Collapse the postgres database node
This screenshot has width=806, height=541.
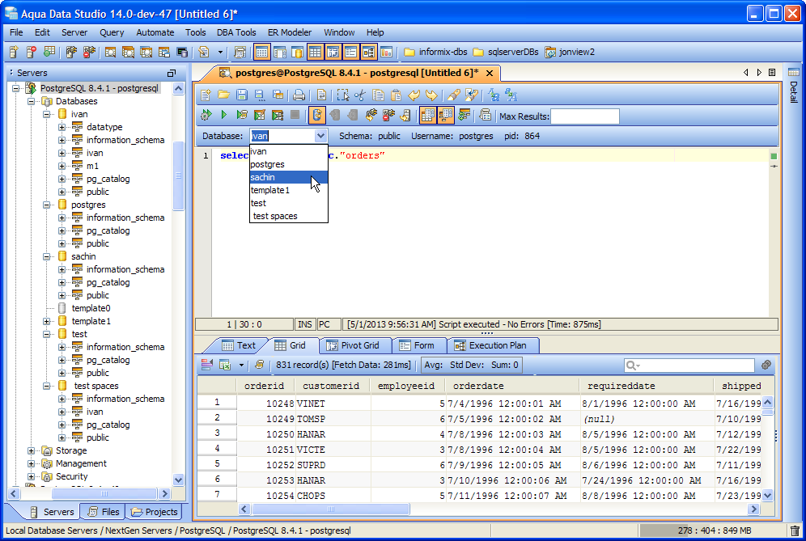click(46, 205)
